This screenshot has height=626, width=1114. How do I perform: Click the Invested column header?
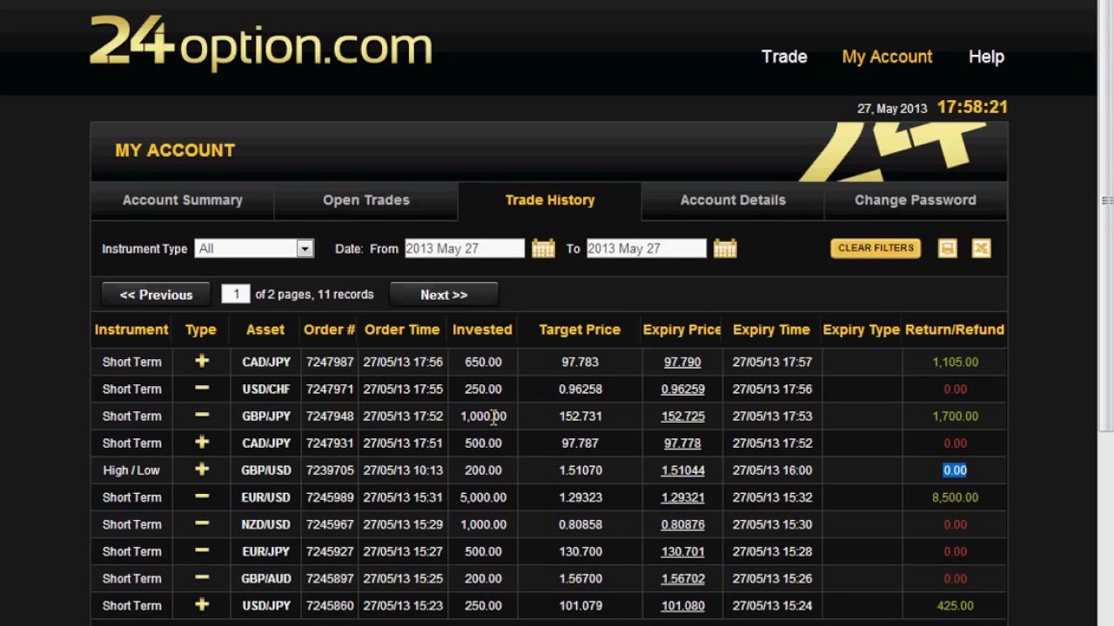tap(482, 330)
